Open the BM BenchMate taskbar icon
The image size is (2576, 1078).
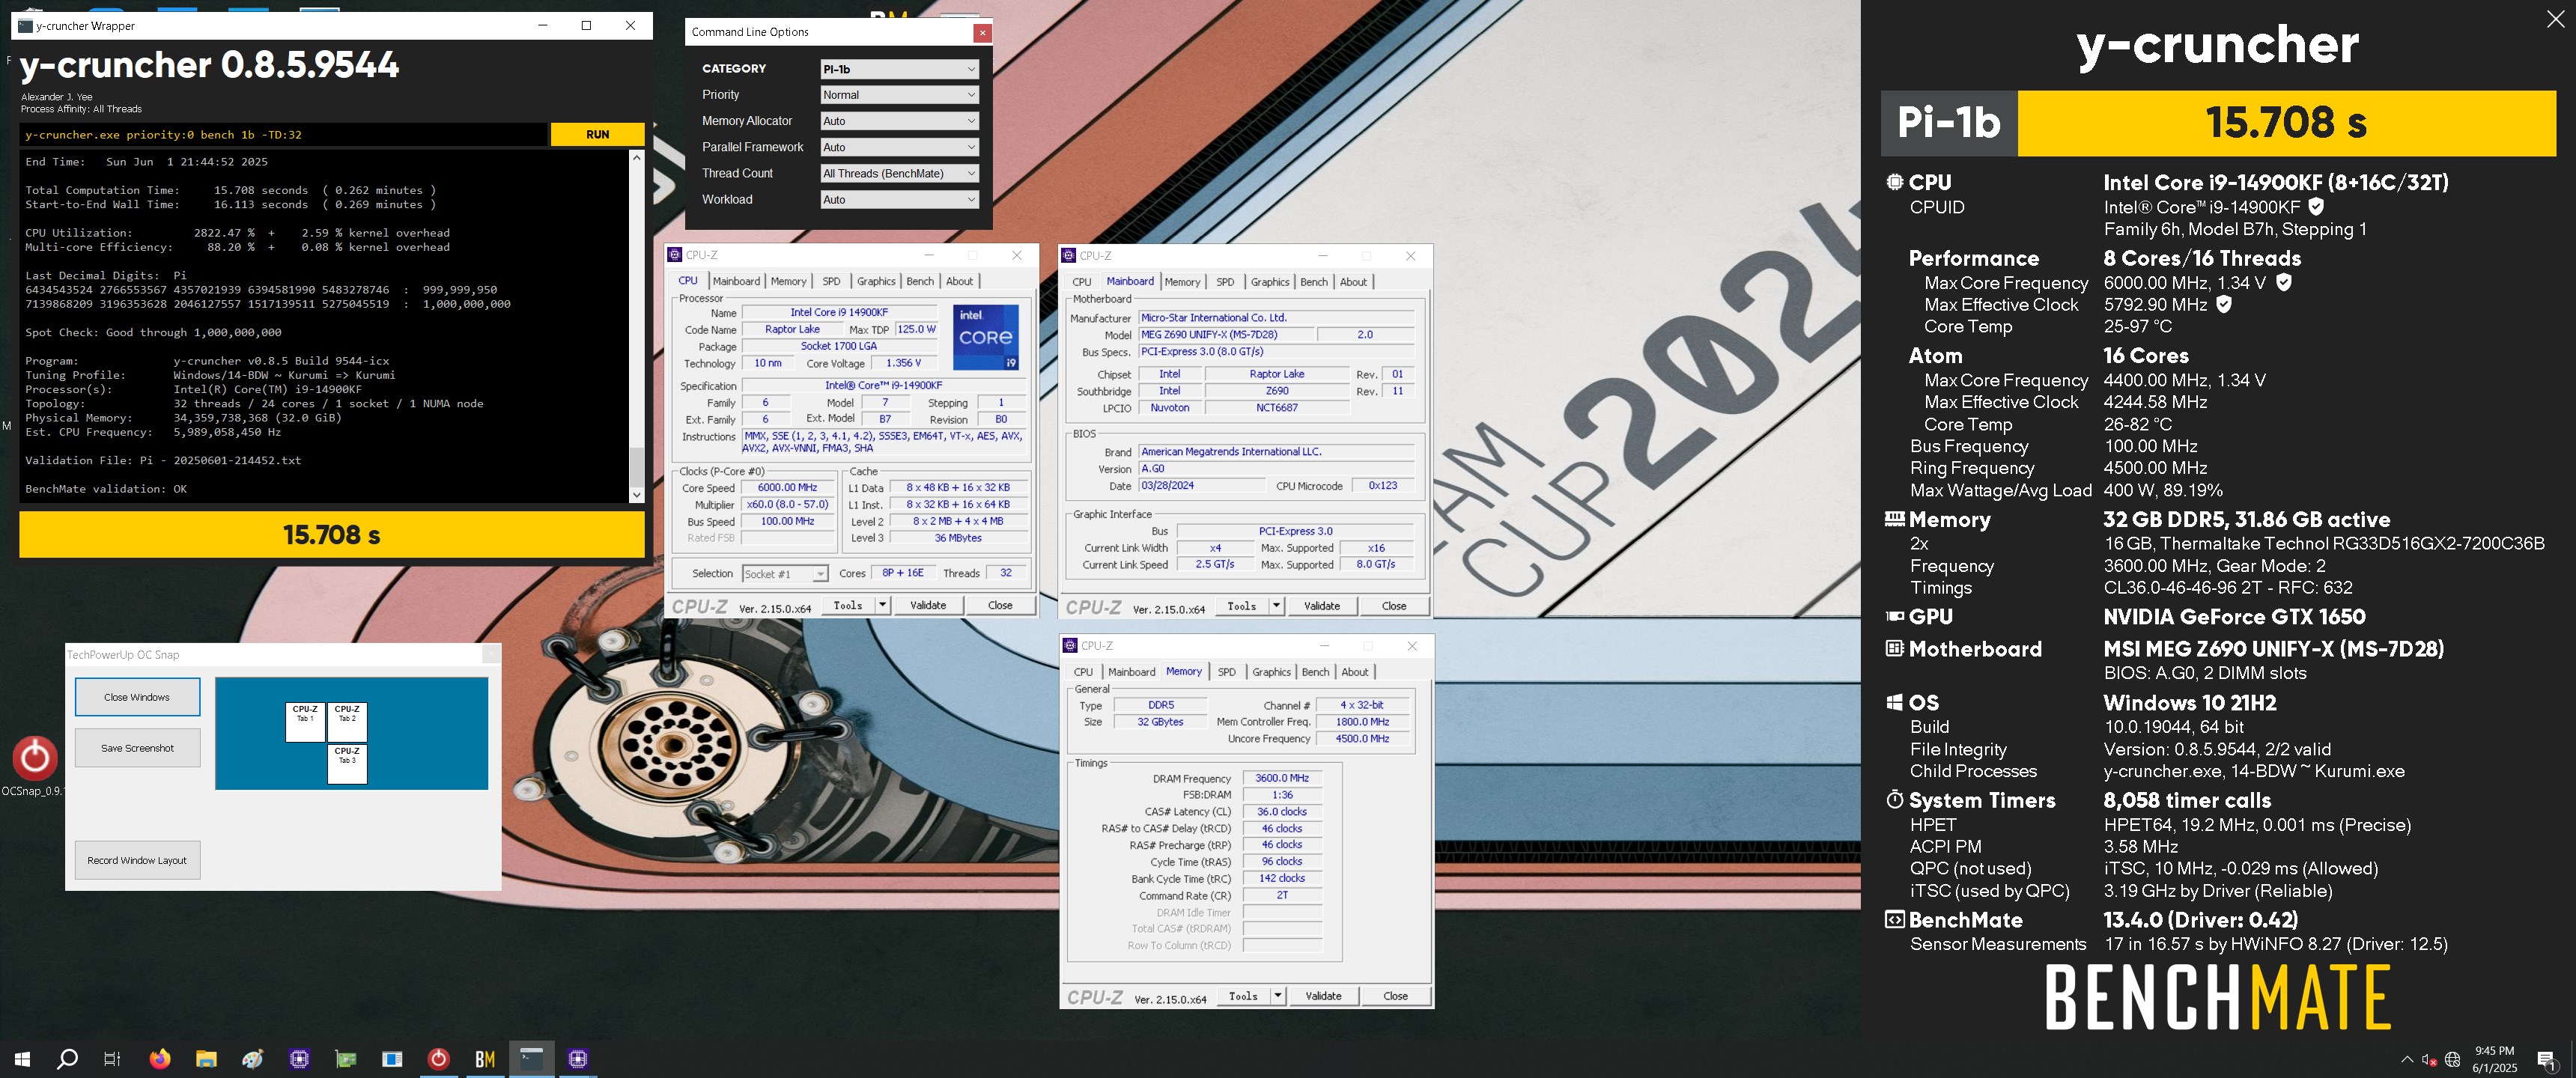(485, 1058)
